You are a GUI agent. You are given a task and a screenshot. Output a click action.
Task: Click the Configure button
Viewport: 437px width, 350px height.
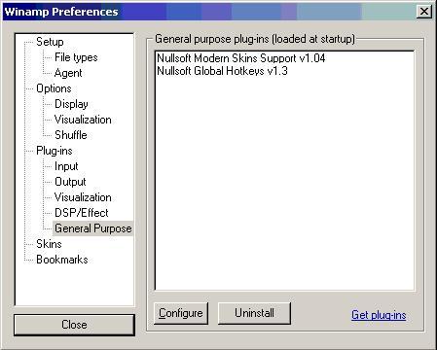pyautogui.click(x=181, y=313)
